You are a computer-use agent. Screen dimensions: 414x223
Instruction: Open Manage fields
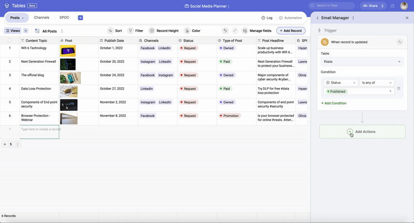[257, 31]
